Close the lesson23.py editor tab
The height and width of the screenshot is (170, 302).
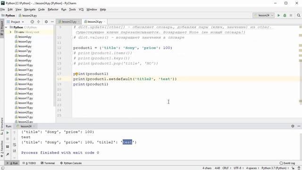pyautogui.click(x=79, y=22)
